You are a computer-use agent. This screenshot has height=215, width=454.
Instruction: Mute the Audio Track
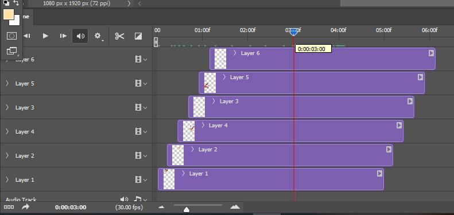coord(124,199)
